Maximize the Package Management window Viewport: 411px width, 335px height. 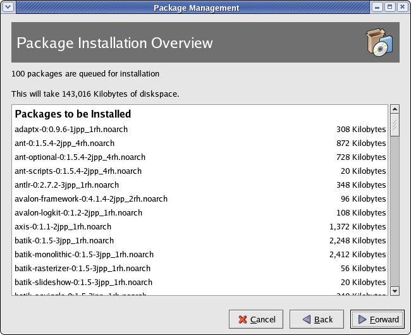click(390, 8)
